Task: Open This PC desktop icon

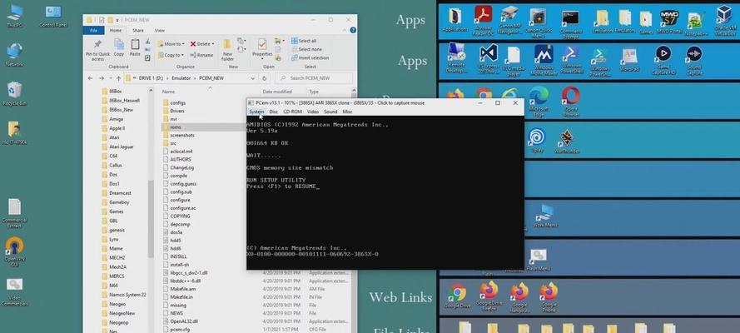Action: click(15, 17)
